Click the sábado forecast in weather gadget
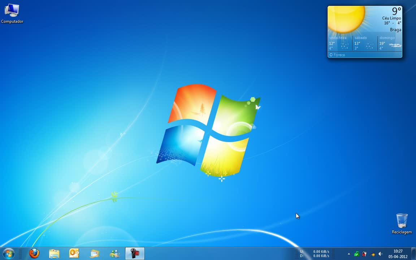 [x=365, y=43]
